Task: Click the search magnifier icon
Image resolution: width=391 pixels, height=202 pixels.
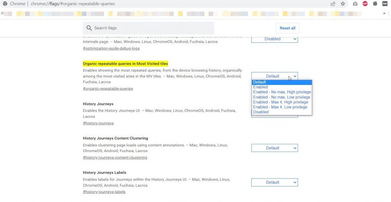Action: pyautogui.click(x=89, y=28)
